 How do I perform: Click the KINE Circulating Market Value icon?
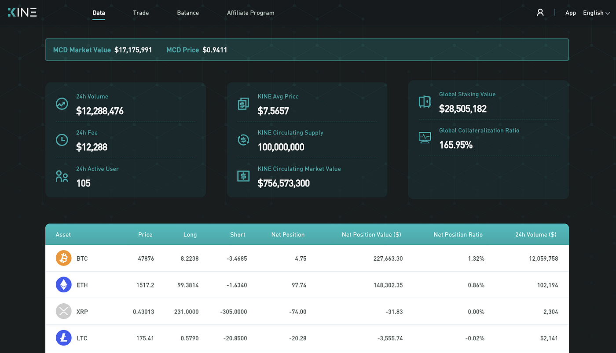pos(243,176)
